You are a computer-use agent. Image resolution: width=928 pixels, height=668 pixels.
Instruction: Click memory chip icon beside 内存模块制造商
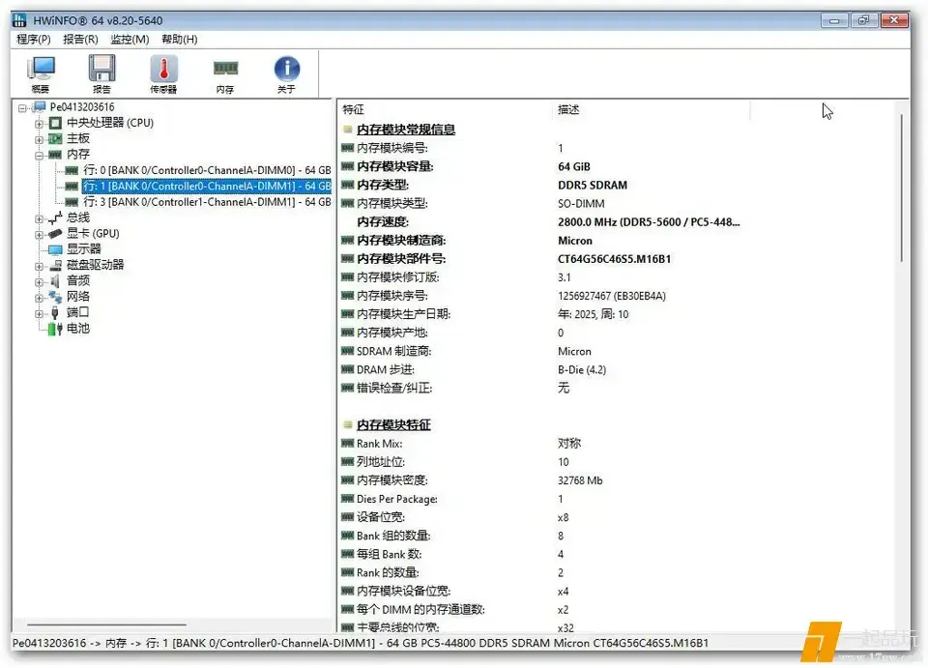347,240
